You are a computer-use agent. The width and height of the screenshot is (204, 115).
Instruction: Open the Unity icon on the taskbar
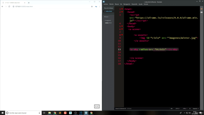76,113
